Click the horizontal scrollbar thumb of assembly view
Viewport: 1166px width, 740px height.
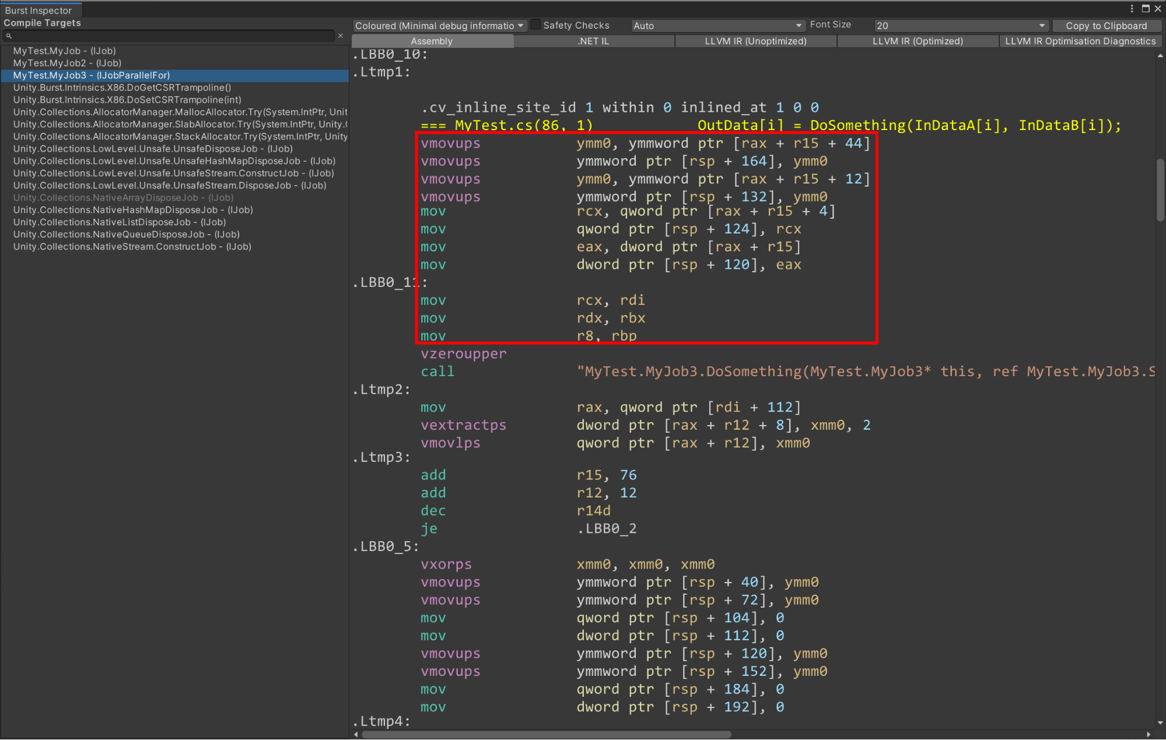click(x=546, y=734)
